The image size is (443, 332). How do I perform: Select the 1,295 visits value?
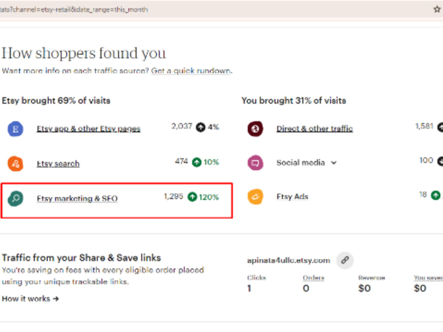coord(174,196)
